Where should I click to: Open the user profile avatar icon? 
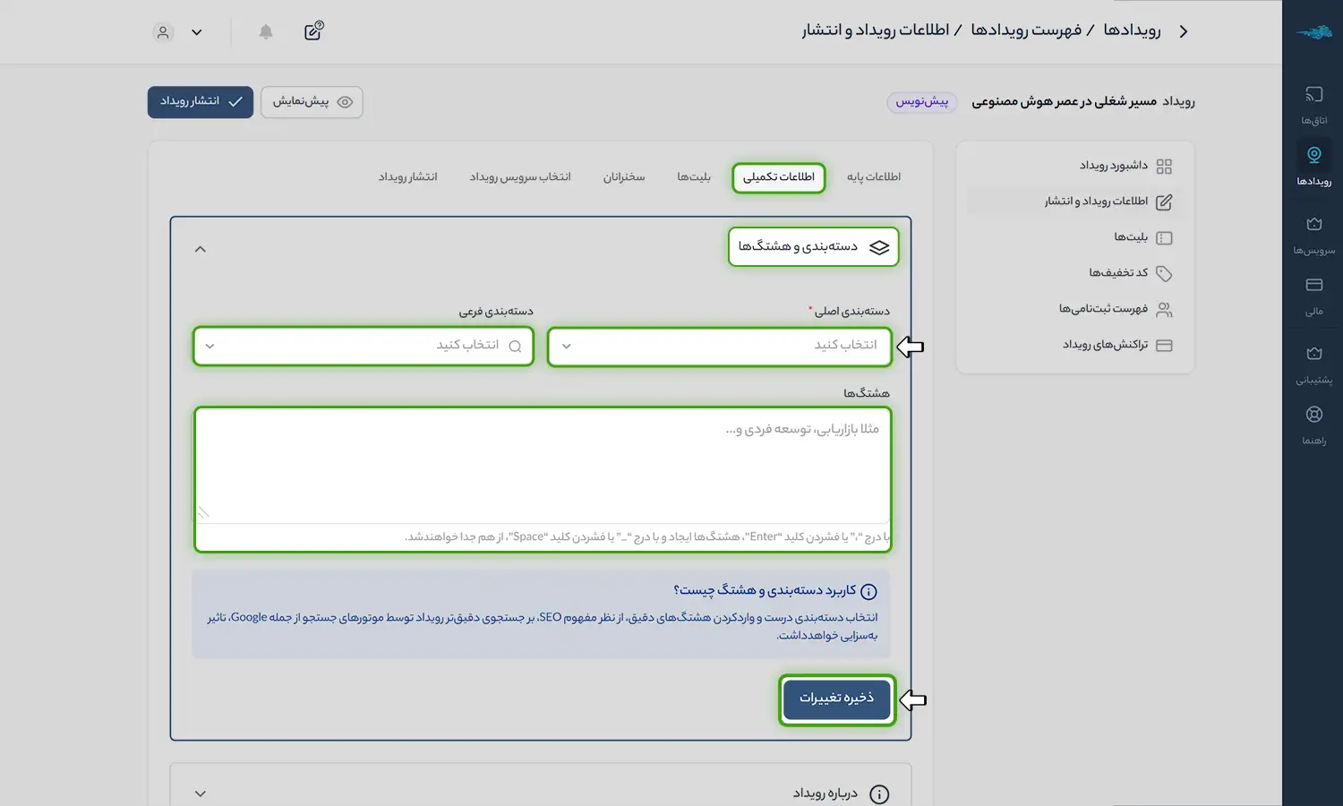click(x=163, y=32)
